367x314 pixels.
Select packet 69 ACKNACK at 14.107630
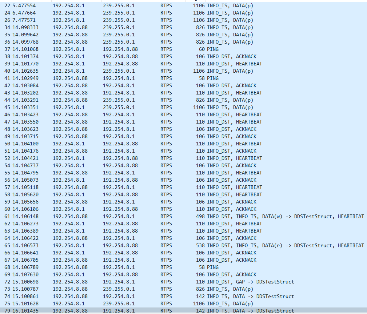(x=145, y=274)
